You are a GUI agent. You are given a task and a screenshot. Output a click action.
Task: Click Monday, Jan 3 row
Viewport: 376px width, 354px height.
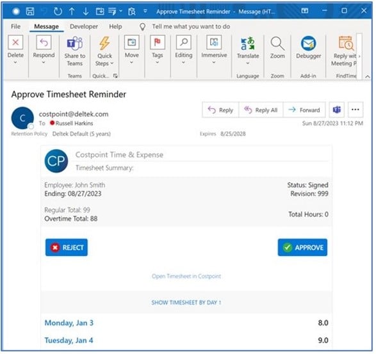coord(186,323)
